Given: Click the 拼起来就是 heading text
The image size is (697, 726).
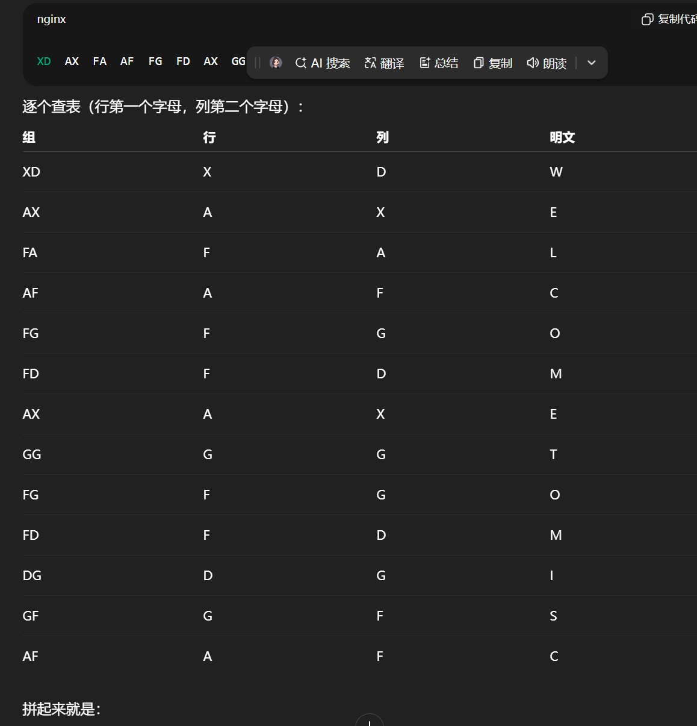Looking at the screenshot, I should (x=61, y=709).
